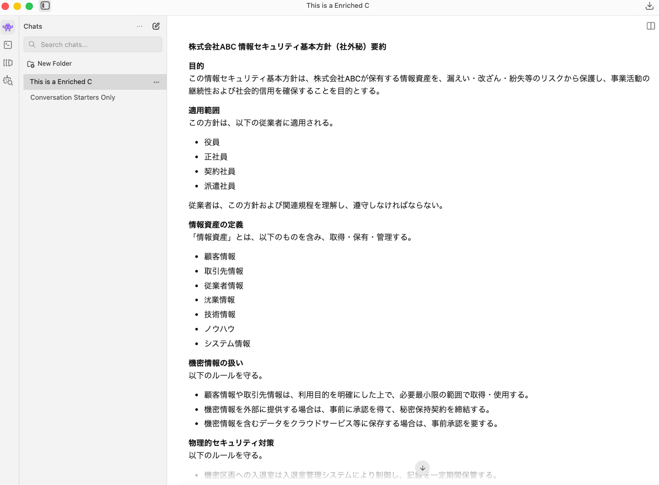
Task: Click the 適用範囲 heading
Action: click(x=204, y=111)
